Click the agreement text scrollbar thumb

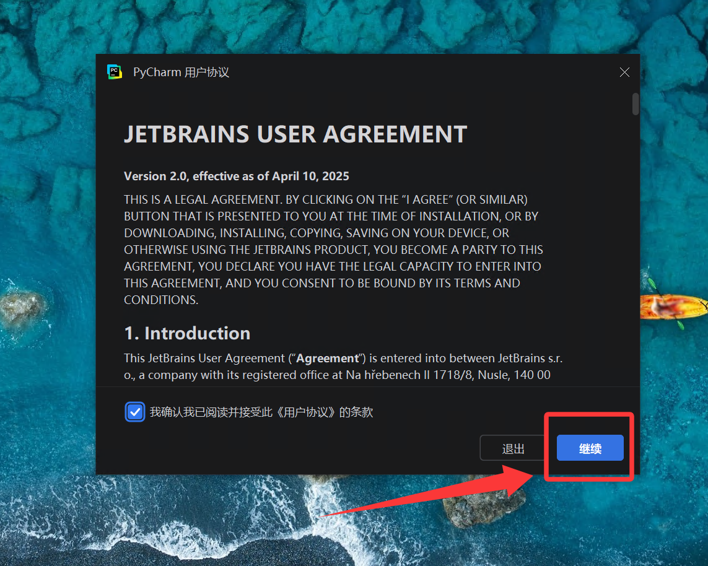pos(636,104)
